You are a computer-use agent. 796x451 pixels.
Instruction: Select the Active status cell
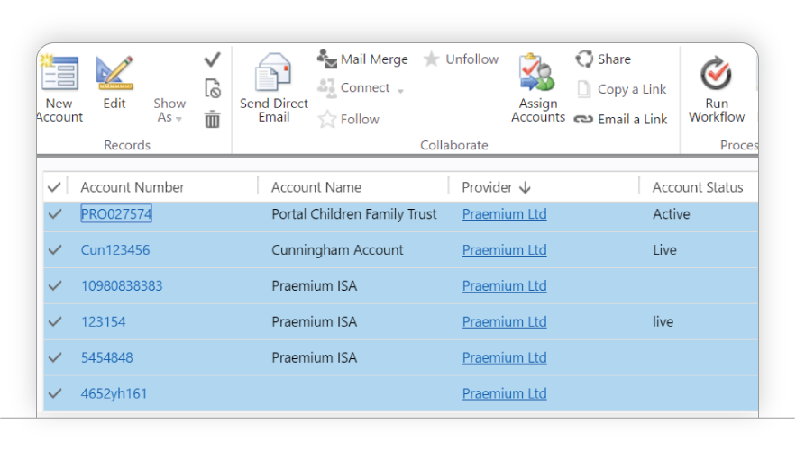click(671, 214)
